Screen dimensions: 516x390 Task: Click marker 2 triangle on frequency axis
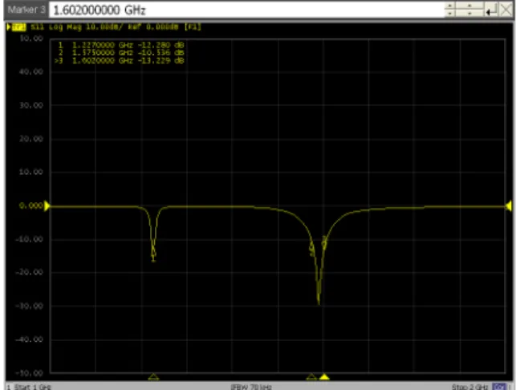(311, 377)
